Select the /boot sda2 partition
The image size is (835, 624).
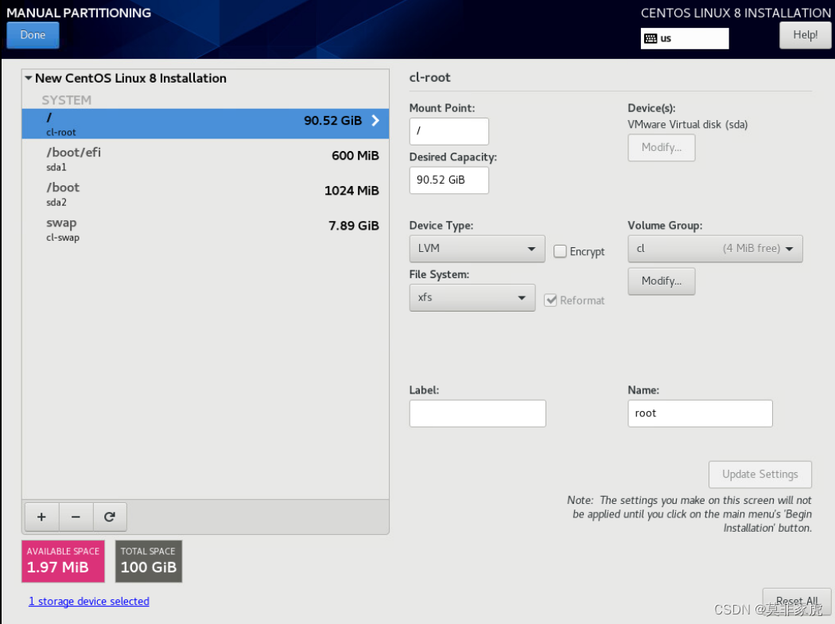tap(205, 194)
